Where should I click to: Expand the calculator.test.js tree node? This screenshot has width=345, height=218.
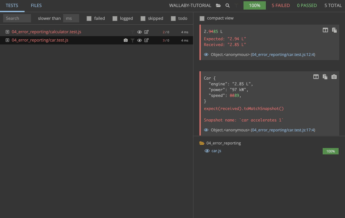coord(7,32)
